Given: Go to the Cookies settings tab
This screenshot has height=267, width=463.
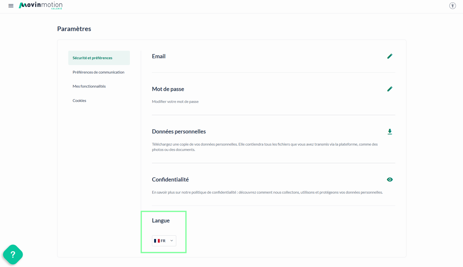Looking at the screenshot, I should [79, 100].
